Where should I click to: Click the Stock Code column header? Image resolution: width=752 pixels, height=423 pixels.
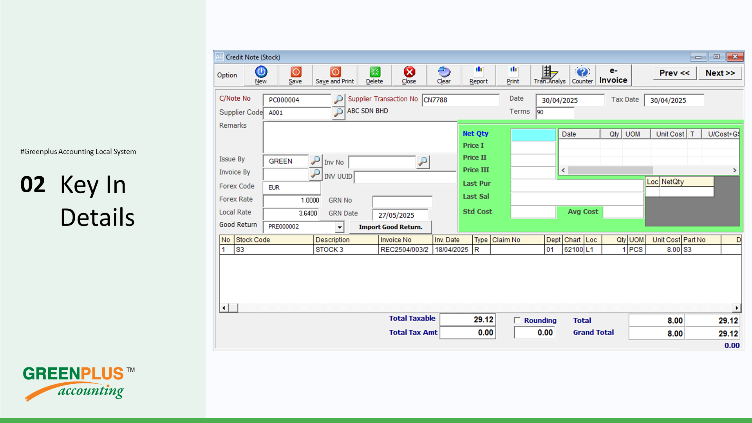click(274, 240)
